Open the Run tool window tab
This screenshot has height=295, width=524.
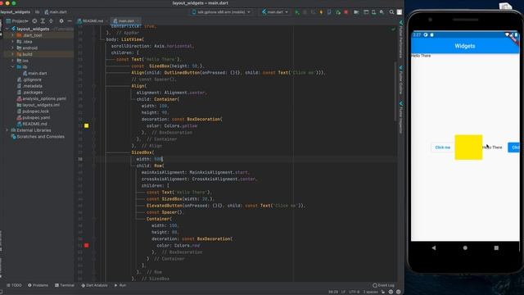tap(120, 285)
